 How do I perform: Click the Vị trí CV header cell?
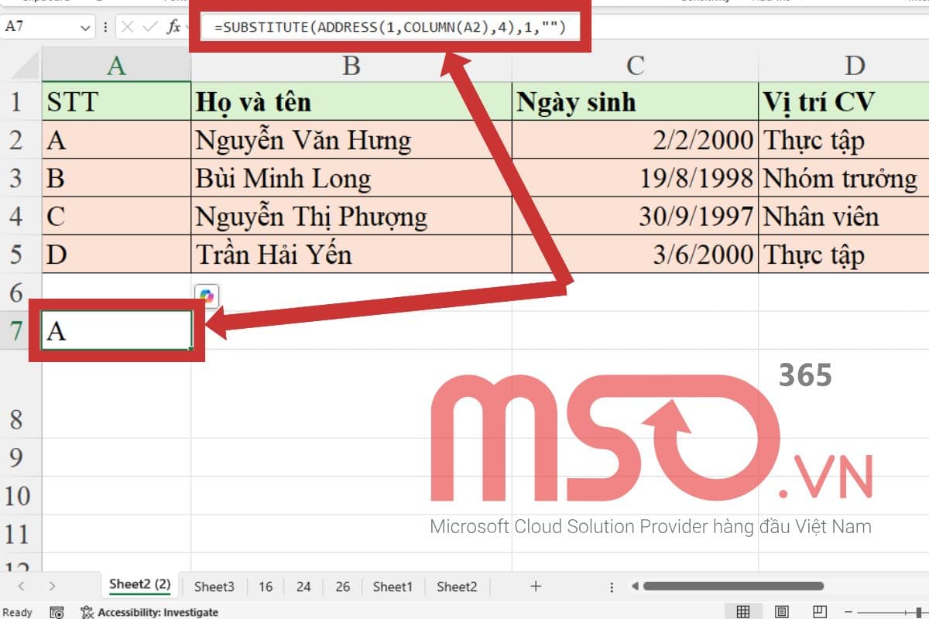[x=844, y=101]
